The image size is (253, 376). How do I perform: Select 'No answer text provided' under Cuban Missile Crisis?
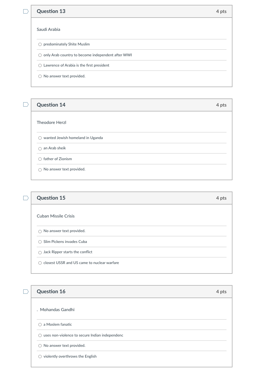click(40, 231)
